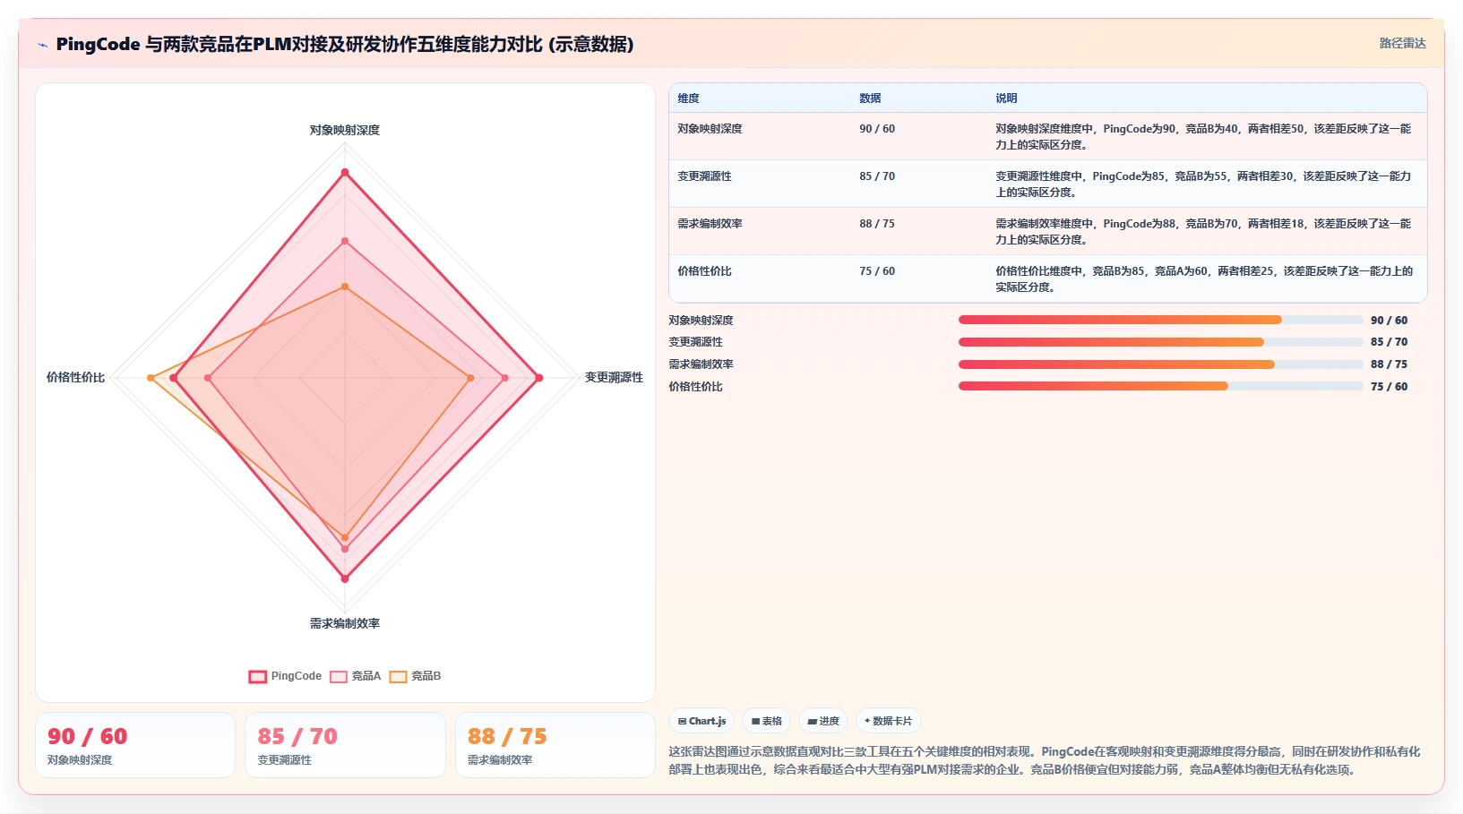Click the 85 / 70 value beside 变更溯源性 bar

[x=1389, y=342]
